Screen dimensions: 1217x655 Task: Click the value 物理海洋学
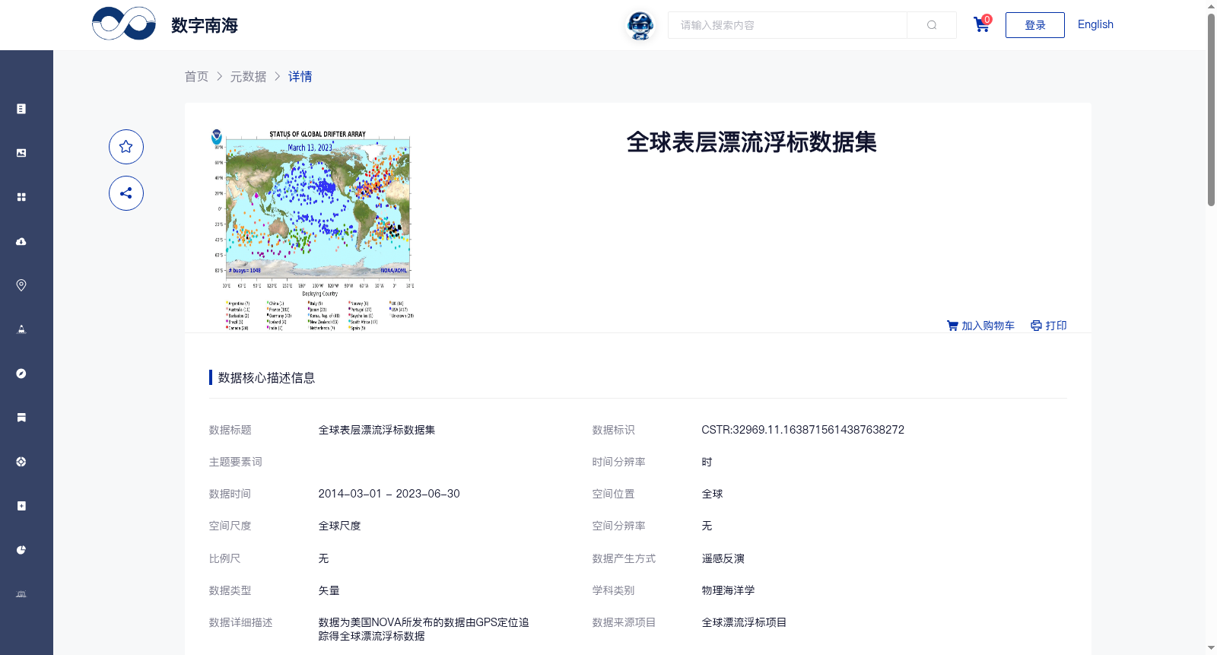tap(728, 590)
